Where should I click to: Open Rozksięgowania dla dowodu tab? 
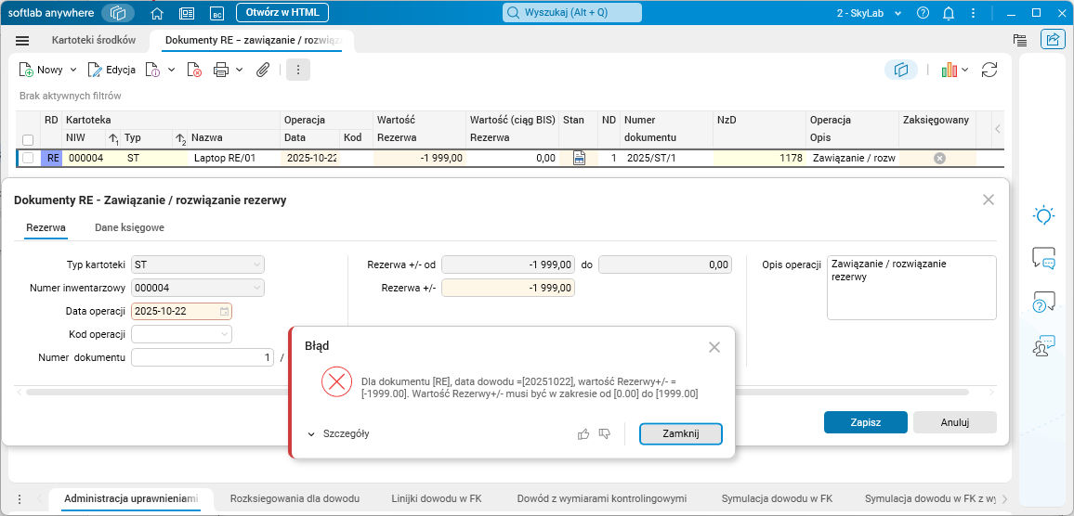click(x=295, y=498)
